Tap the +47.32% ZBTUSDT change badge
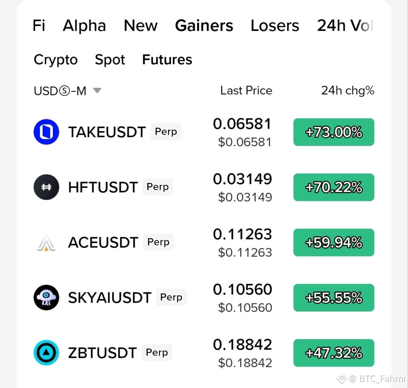The height and width of the screenshot is (388, 408). (x=334, y=353)
